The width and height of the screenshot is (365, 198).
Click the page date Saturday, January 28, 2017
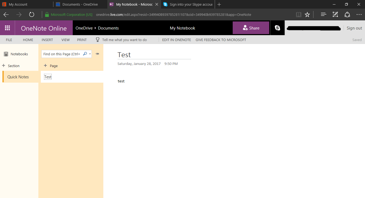[139, 64]
